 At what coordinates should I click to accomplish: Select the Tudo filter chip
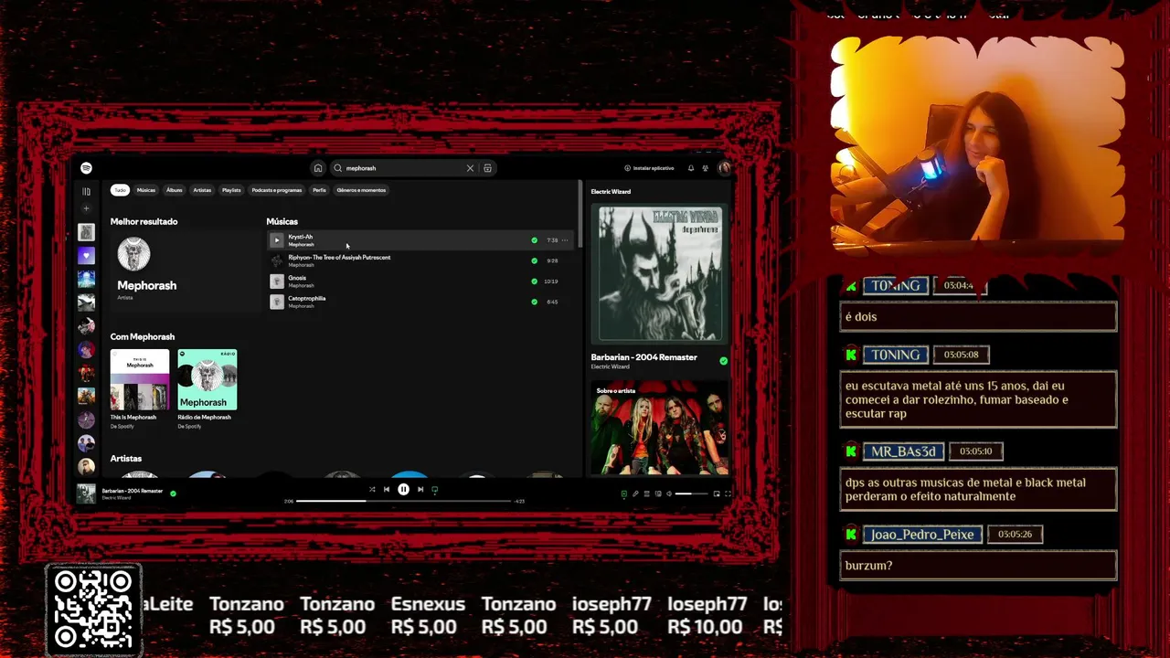[120, 190]
